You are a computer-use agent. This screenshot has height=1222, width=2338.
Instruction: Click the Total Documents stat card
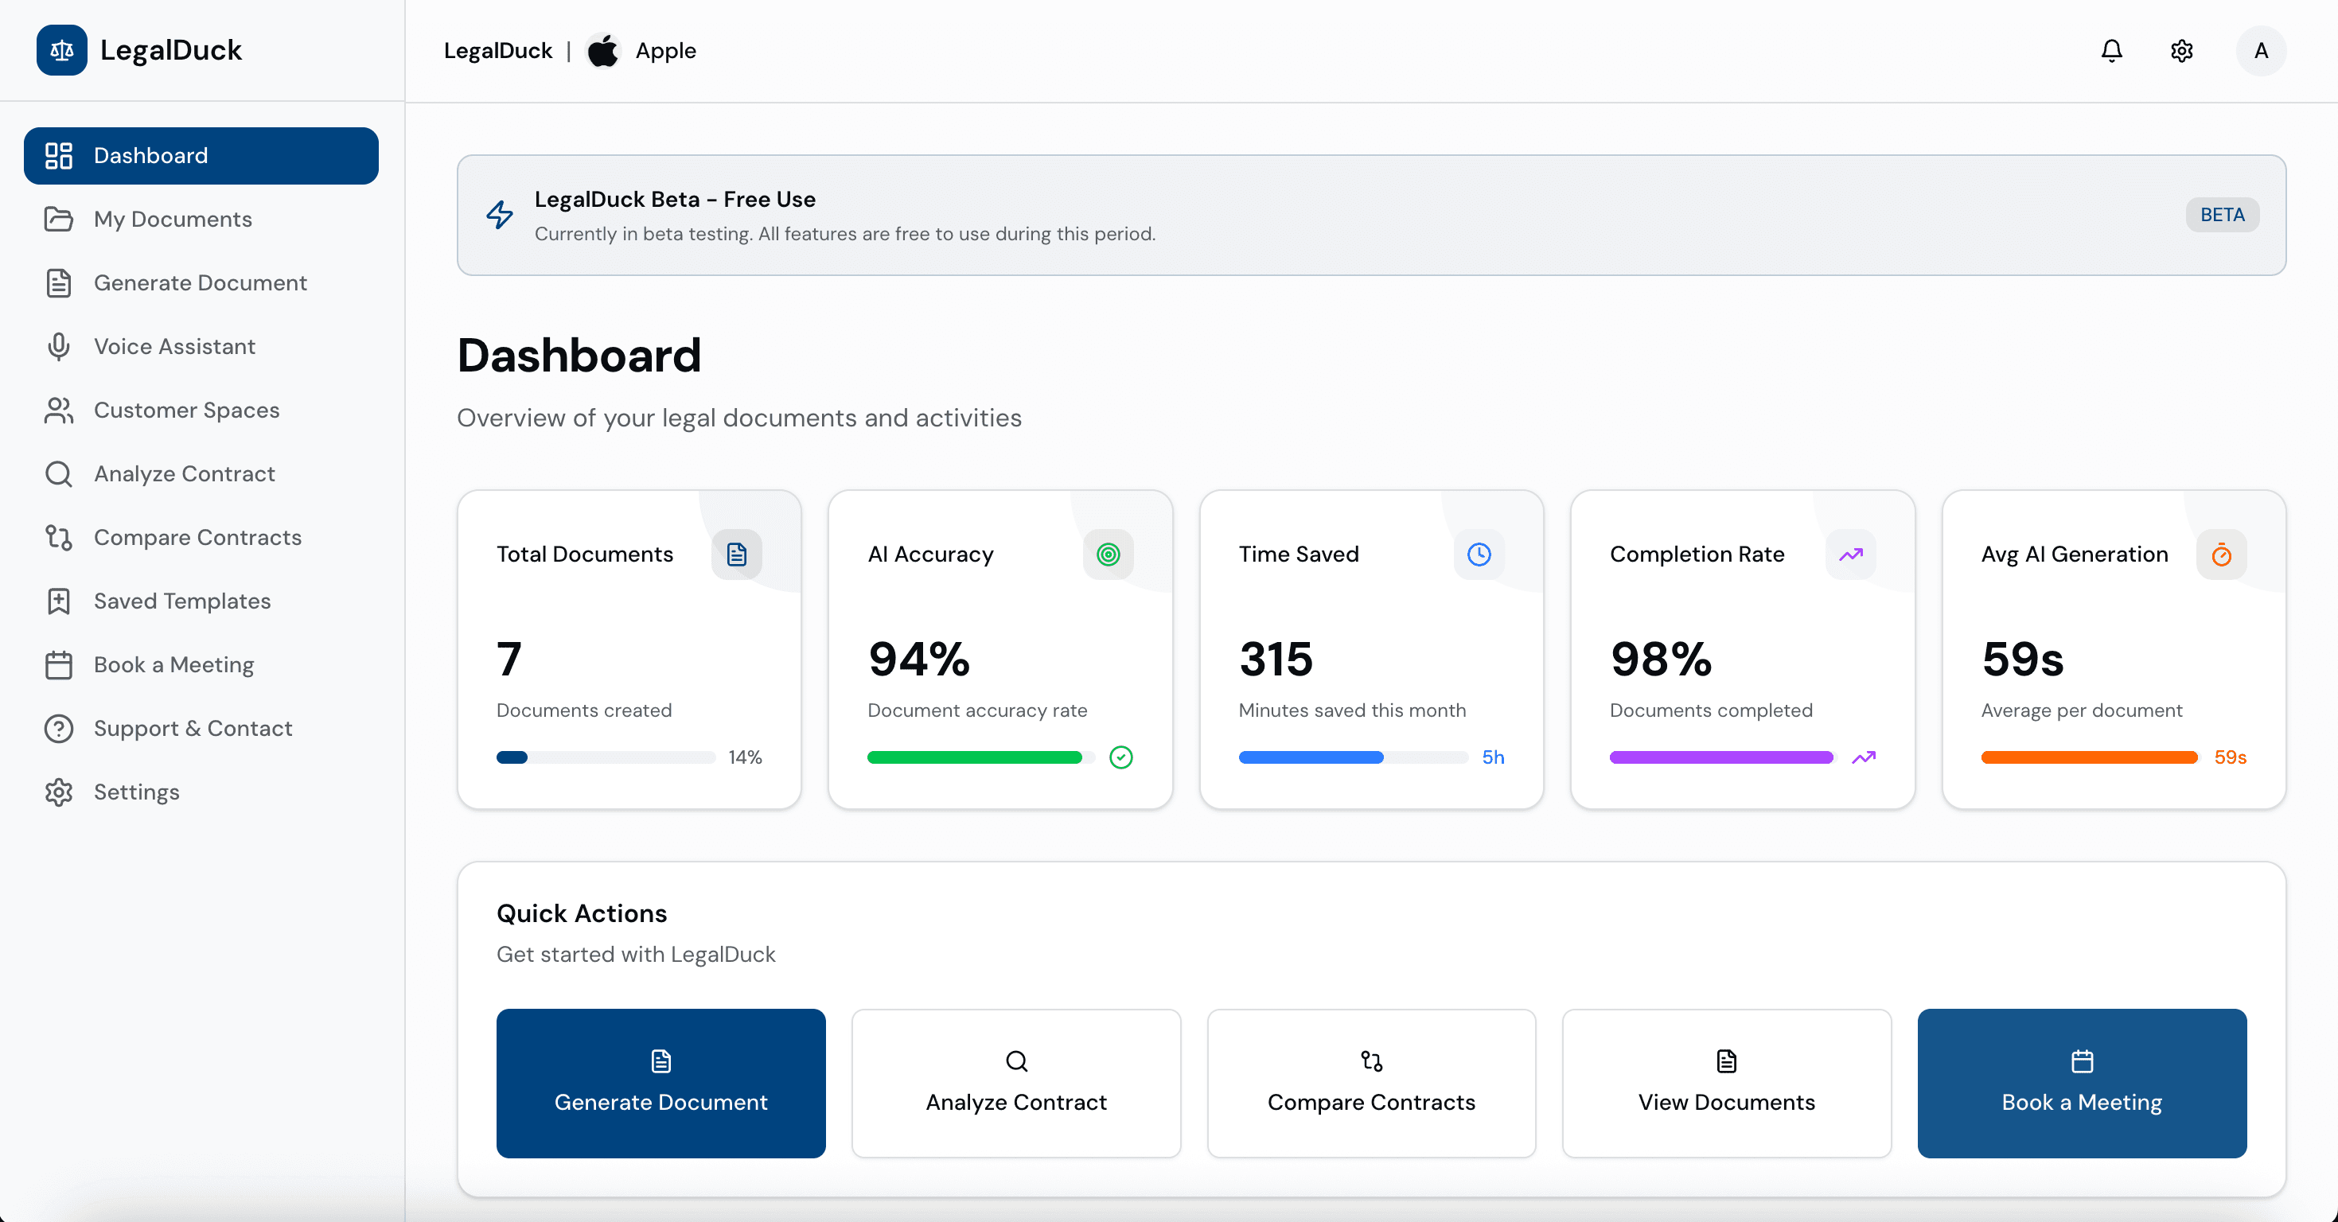[629, 649]
